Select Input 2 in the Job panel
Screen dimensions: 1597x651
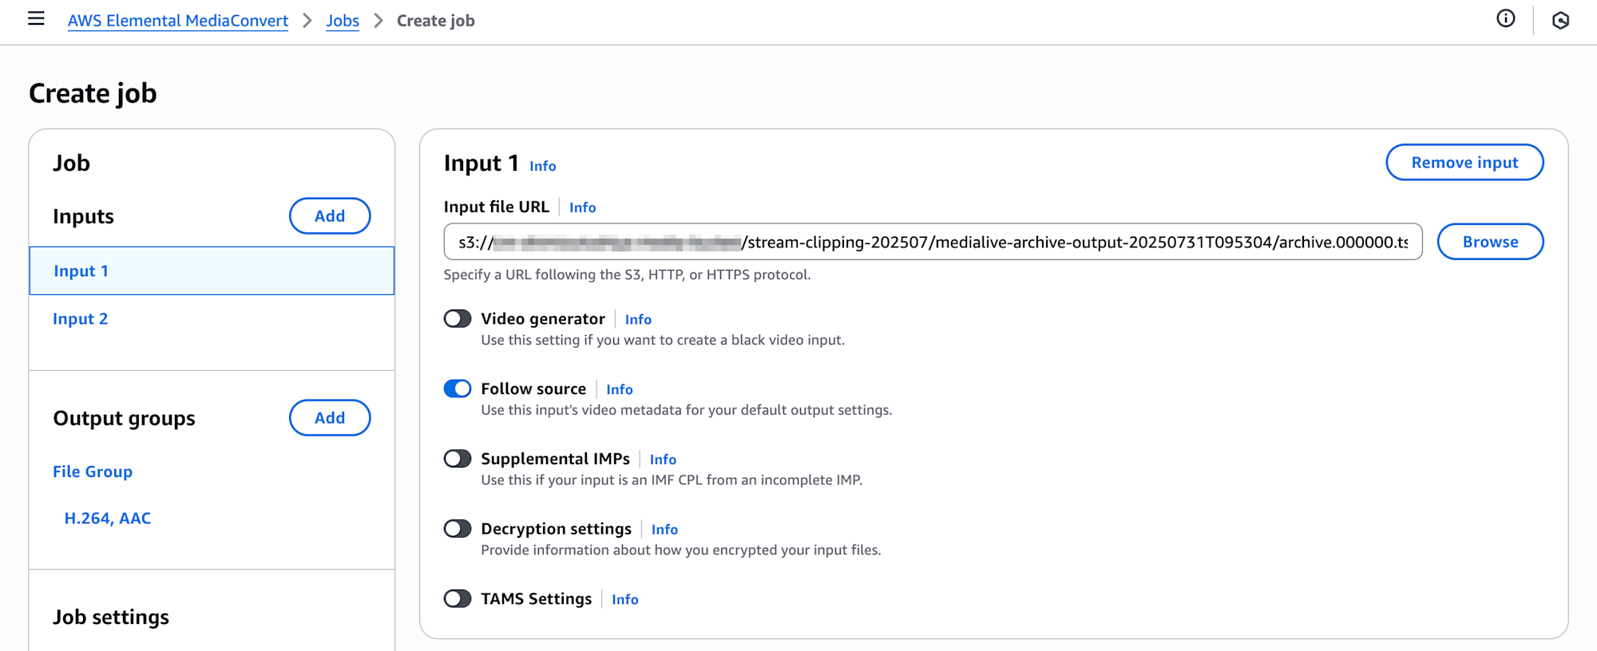pos(80,319)
